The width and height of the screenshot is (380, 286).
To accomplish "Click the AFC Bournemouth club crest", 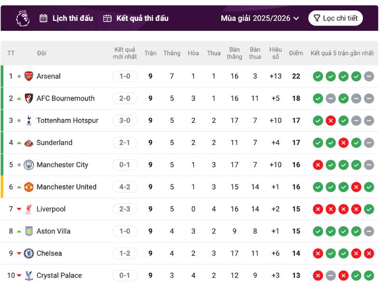I will (x=29, y=98).
